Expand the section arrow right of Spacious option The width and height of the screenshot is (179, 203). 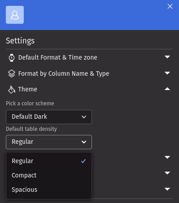(167, 189)
